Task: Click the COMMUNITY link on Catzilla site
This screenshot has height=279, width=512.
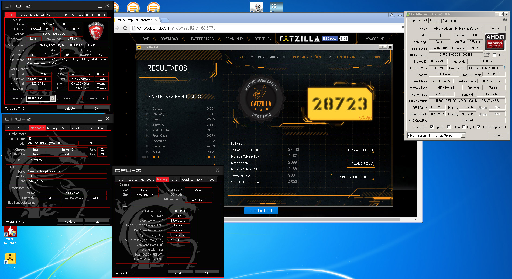Action: click(x=234, y=39)
